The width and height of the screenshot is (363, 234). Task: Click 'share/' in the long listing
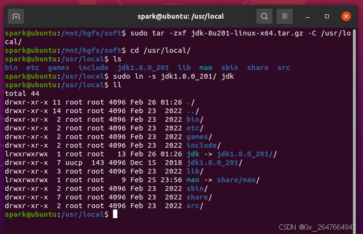(x=200, y=197)
